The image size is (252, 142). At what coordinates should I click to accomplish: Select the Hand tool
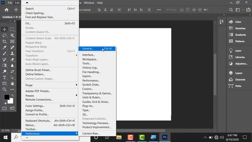point(12,83)
